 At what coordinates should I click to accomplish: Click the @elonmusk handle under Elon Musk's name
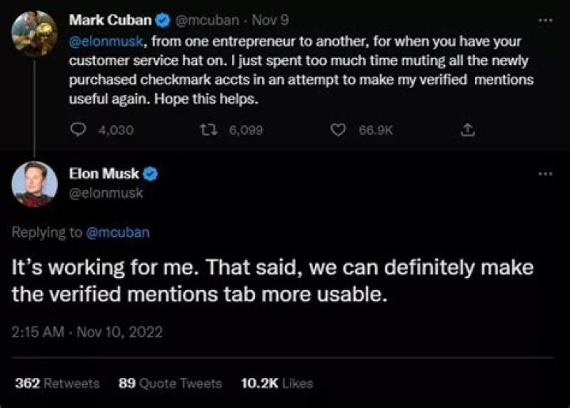tap(106, 194)
